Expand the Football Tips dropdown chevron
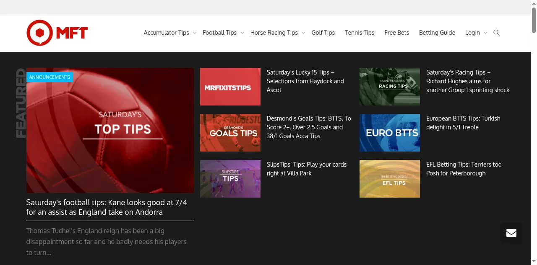Viewport: 537px width, 265px height. tap(242, 33)
